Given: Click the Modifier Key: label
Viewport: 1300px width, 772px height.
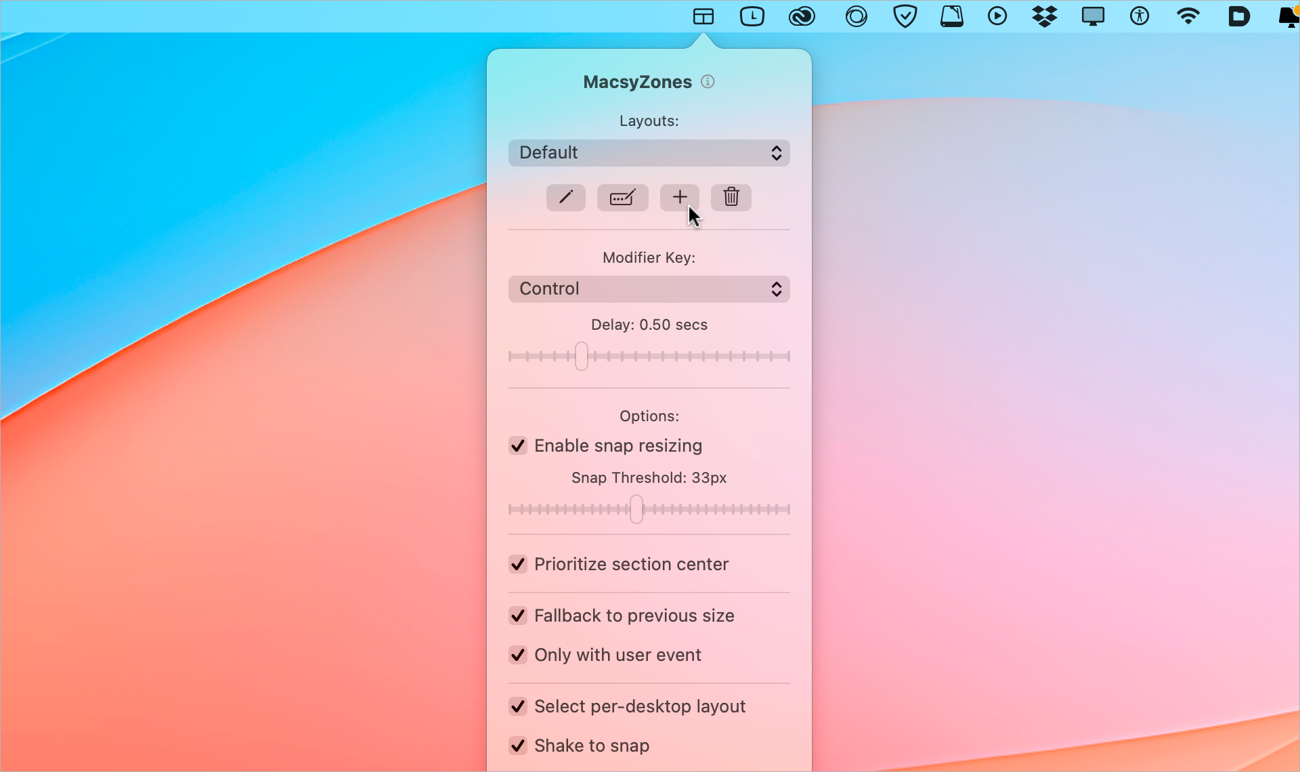Looking at the screenshot, I should point(649,258).
